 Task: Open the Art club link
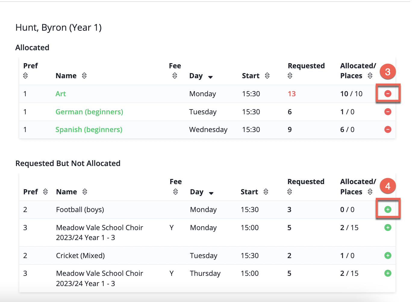(x=61, y=94)
